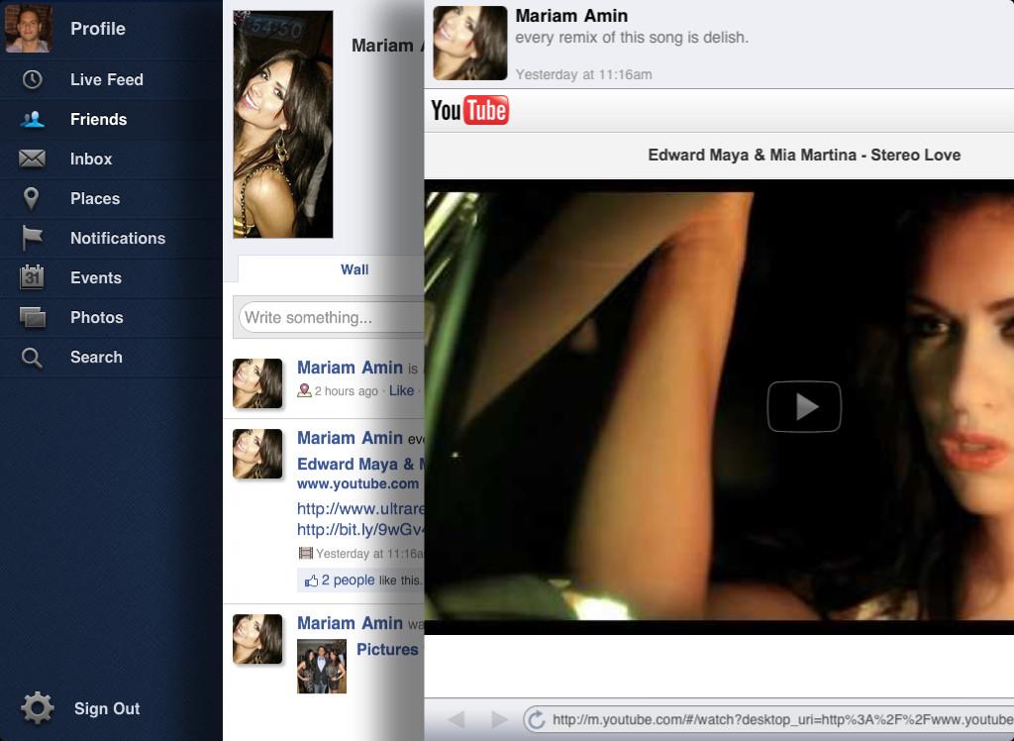This screenshot has width=1014, height=741.
Task: Reload the page with the refresh icon
Action: (x=535, y=720)
